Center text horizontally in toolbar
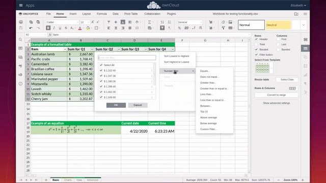Viewport: 326px width, 183px height. pos(116,28)
